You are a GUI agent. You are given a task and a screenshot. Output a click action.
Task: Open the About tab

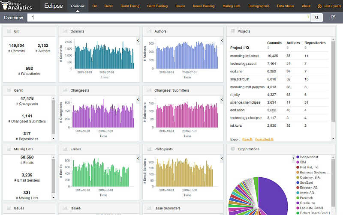point(306,6)
